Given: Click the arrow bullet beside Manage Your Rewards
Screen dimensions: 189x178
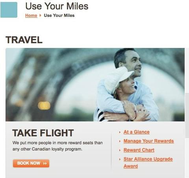Looking at the screenshot, I should (120, 141).
